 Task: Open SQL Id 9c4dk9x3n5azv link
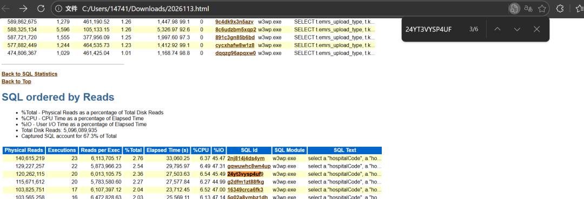(234, 22)
